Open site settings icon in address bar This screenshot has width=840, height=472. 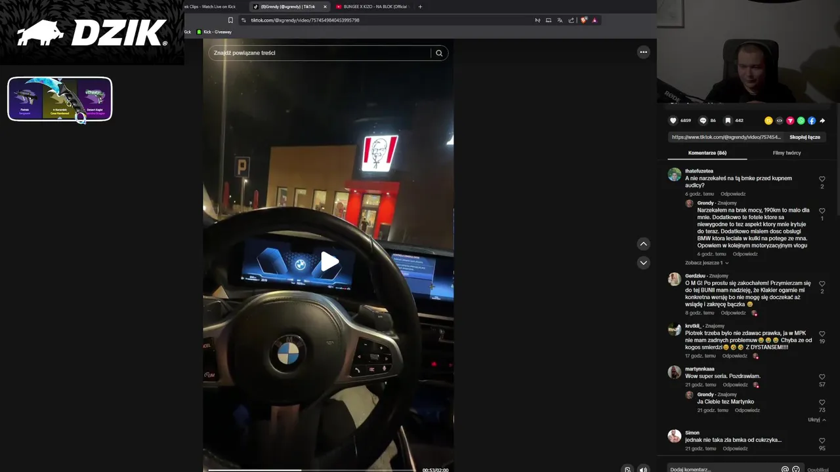pos(243,20)
